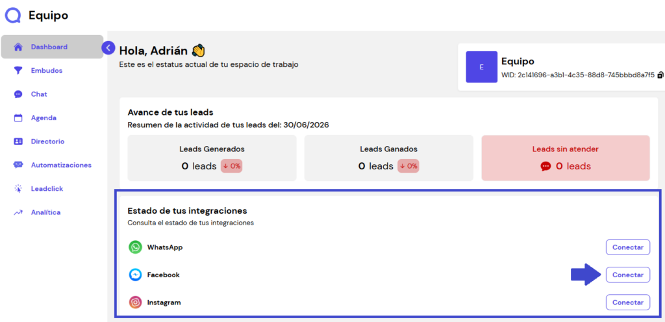Click the Analítica trend chart icon

tap(18, 213)
